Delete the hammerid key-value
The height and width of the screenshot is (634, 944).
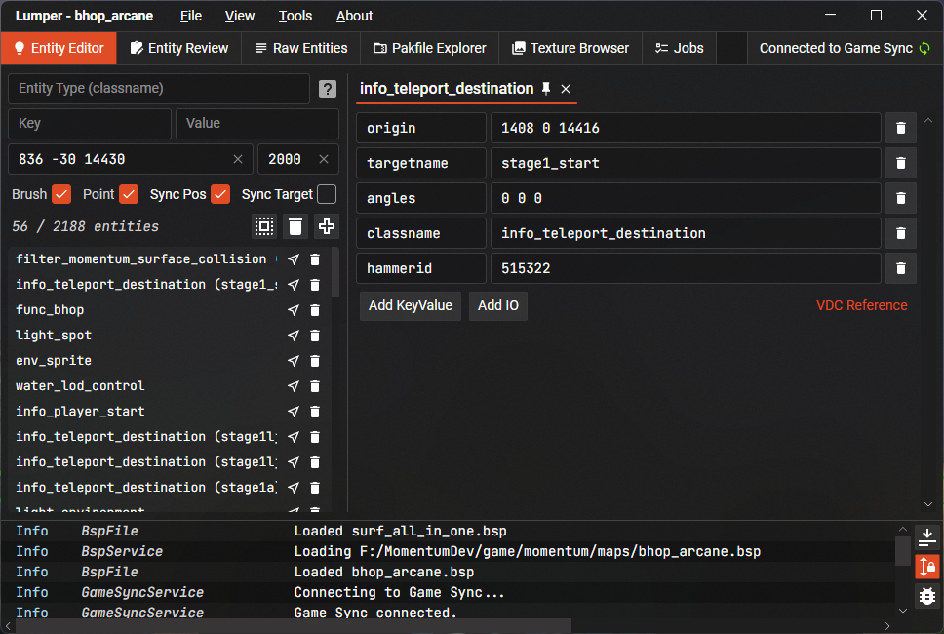click(901, 268)
